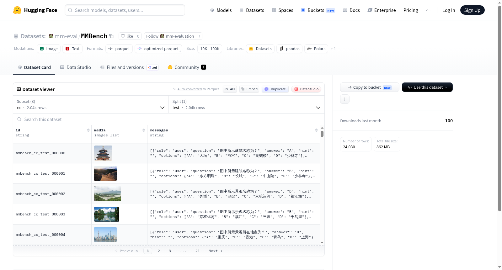The height and width of the screenshot is (270, 502).
Task: Click the Hugging Face logo icon
Action: pyautogui.click(x=17, y=10)
